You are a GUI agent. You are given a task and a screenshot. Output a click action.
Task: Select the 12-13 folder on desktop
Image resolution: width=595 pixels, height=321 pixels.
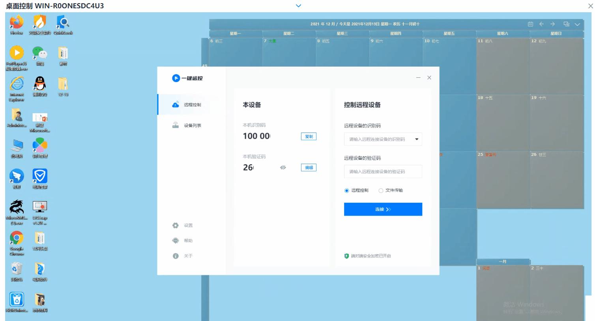pos(63,86)
